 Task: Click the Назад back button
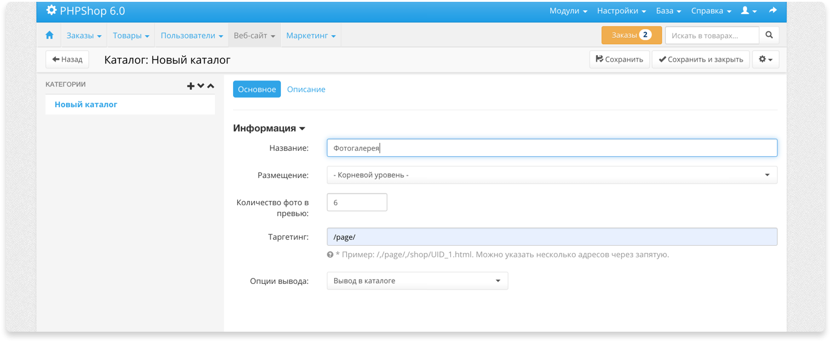pyautogui.click(x=67, y=59)
